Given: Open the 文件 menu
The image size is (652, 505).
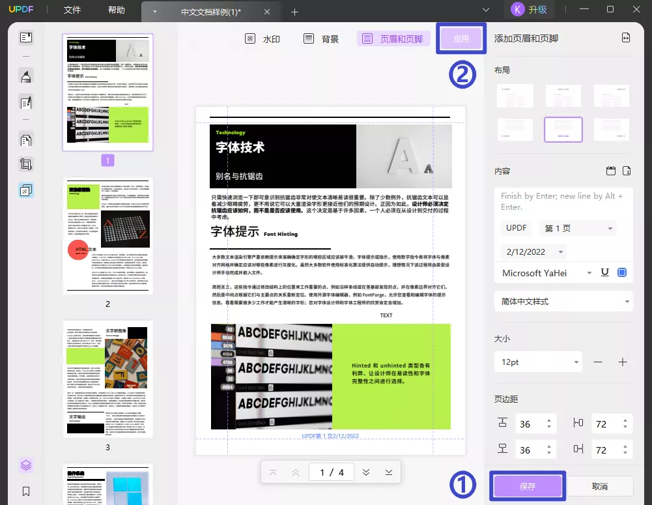Looking at the screenshot, I should (x=72, y=10).
